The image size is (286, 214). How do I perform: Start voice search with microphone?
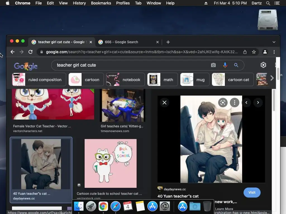(225, 65)
